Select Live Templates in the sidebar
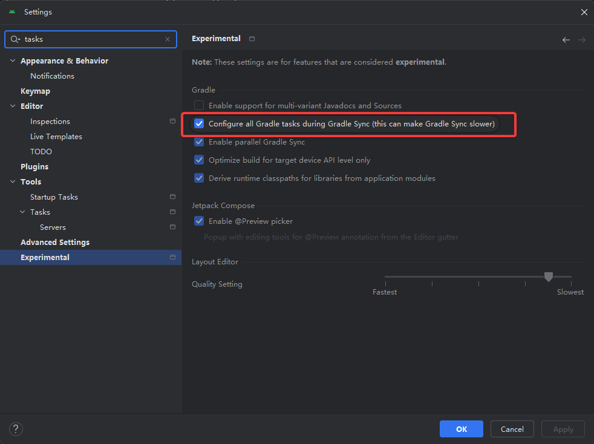Viewport: 594px width, 444px height. coord(56,136)
